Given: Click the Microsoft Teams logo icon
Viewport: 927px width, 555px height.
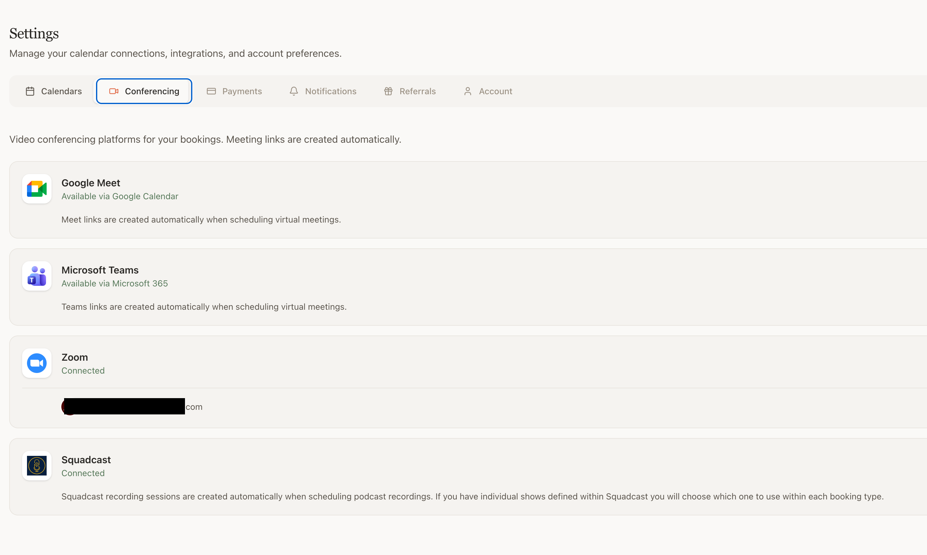Looking at the screenshot, I should (36, 276).
